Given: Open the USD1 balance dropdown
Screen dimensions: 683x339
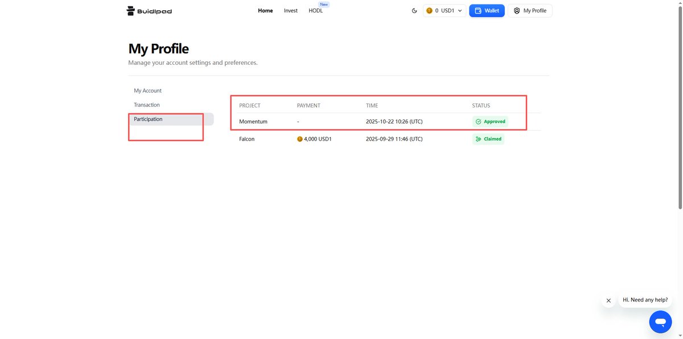Looking at the screenshot, I should click(x=445, y=11).
